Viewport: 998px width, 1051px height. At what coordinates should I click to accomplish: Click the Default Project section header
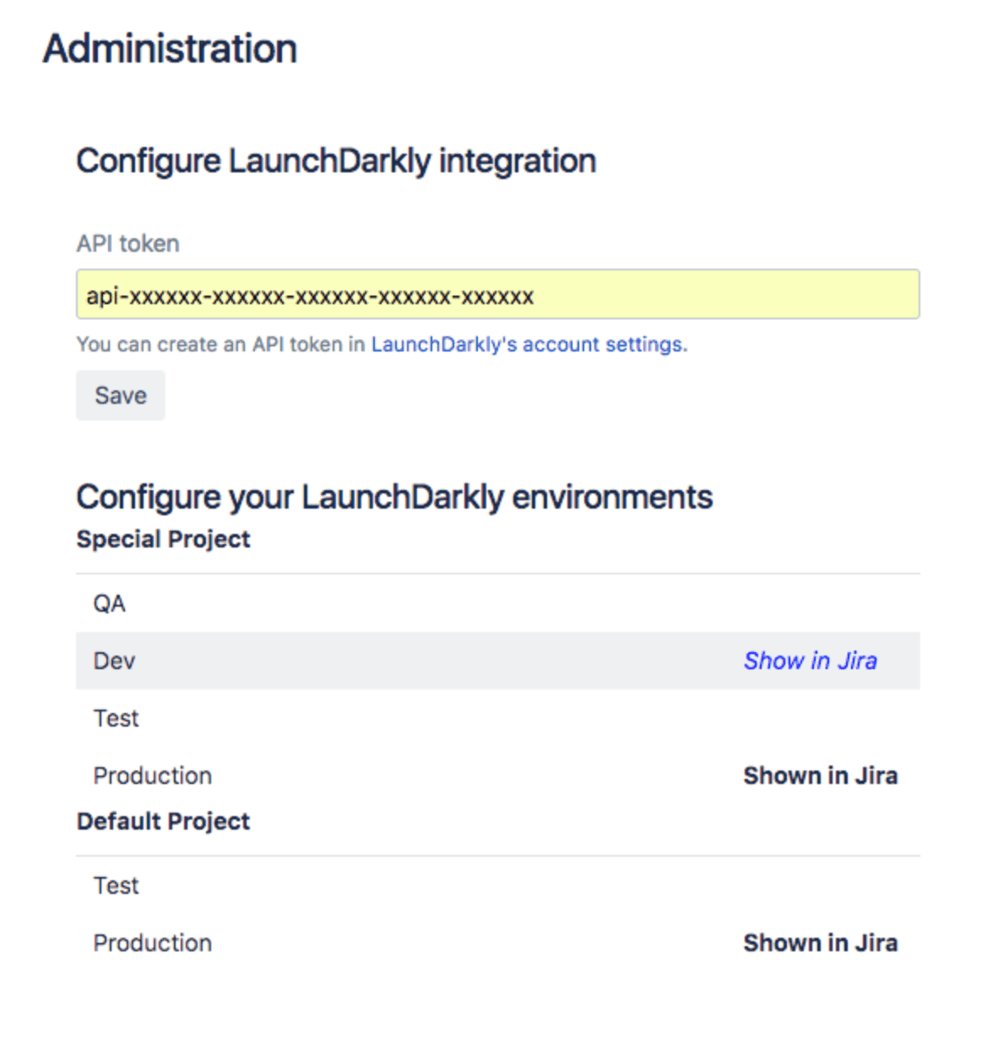[163, 820]
